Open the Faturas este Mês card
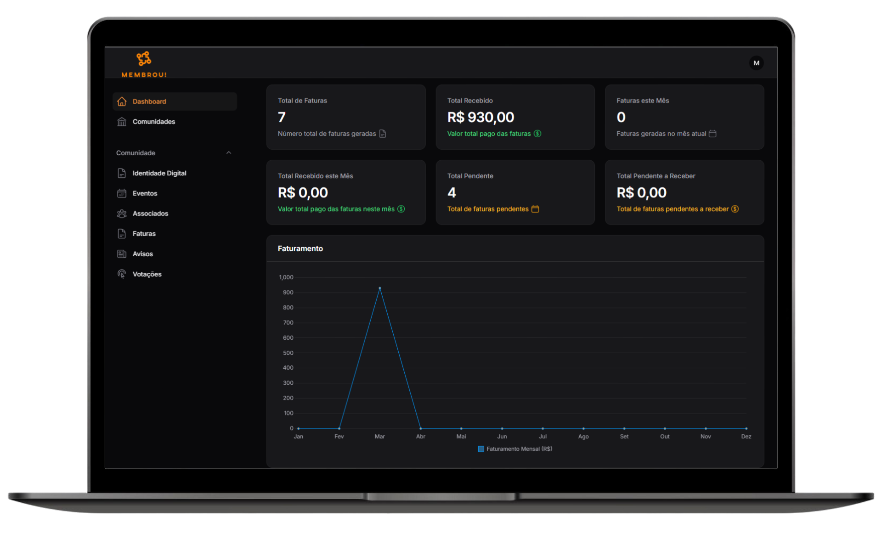The image size is (882, 539). point(684,117)
